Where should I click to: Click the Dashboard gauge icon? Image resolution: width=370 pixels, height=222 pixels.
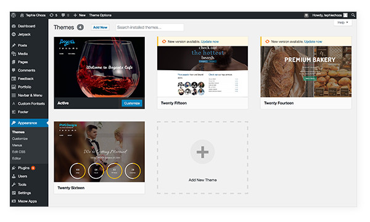(14, 26)
